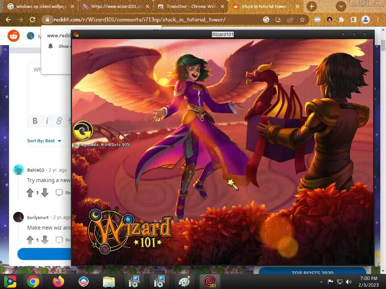
Task: Open the Sort By: Best dropdown
Action: point(44,141)
